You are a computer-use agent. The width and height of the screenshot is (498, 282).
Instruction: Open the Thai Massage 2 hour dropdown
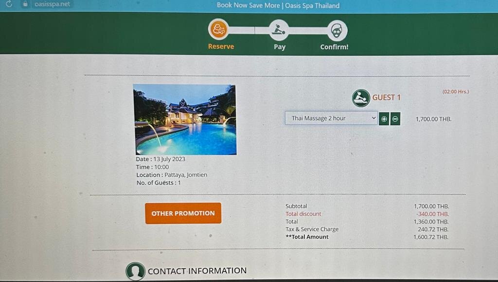[331, 118]
